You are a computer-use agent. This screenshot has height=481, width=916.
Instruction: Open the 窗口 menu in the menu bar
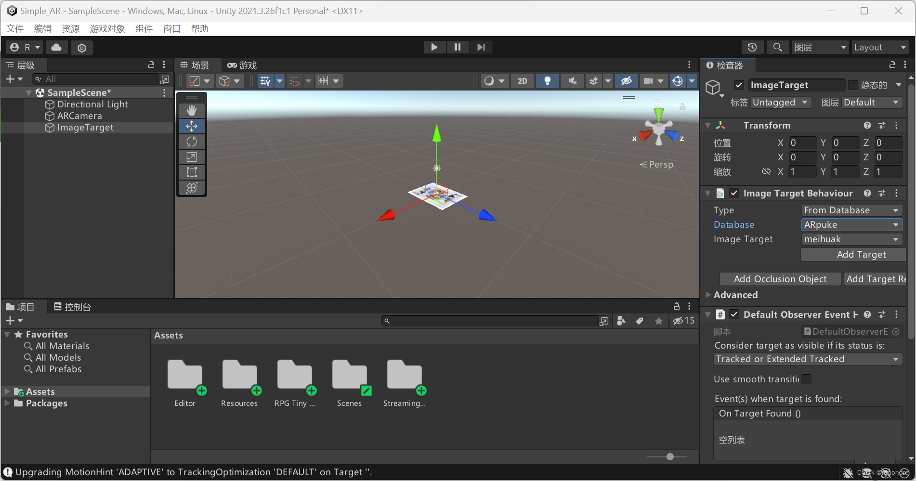(x=171, y=28)
